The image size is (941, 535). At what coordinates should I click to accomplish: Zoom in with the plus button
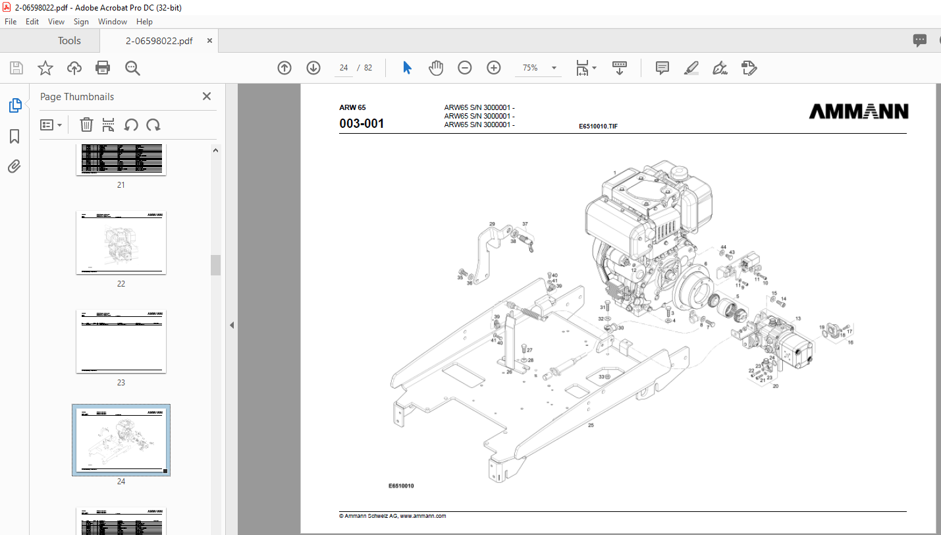tap(494, 68)
